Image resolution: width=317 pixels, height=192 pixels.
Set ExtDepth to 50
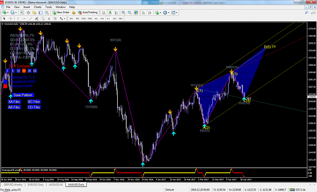coord(35,71)
